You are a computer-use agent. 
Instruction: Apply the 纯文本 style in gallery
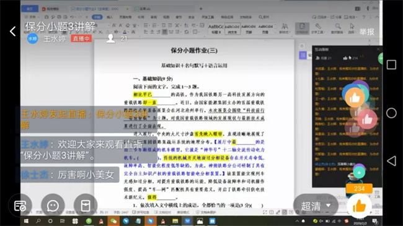tap(232, 28)
